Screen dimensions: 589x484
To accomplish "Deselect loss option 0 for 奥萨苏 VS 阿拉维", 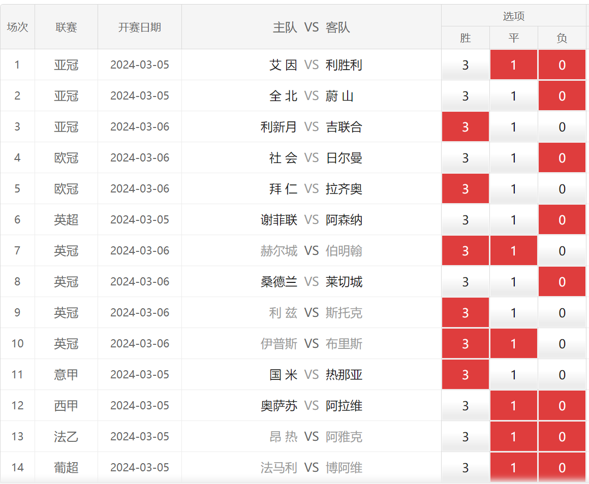I will click(562, 405).
